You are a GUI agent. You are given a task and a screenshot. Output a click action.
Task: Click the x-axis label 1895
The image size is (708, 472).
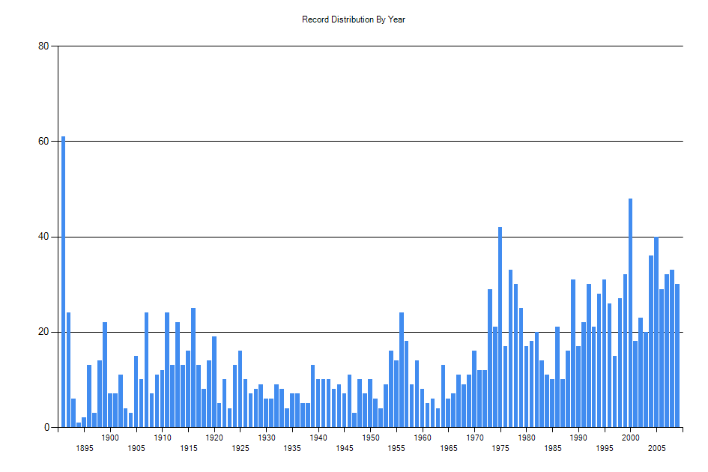85,448
